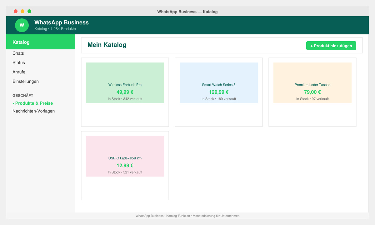
Task: Click the 129,99 € price
Action: click(x=219, y=92)
